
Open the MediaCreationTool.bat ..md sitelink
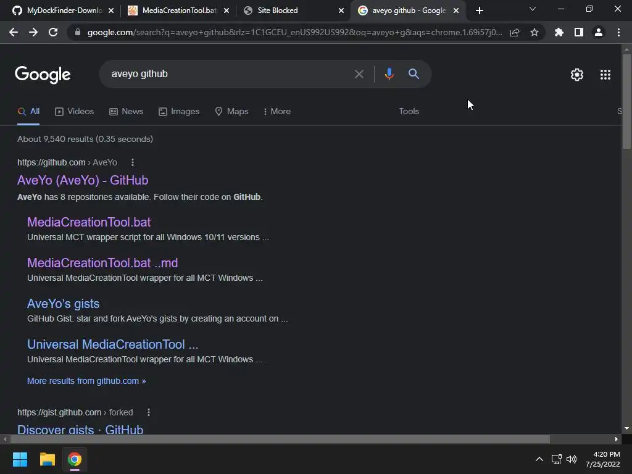point(102,263)
